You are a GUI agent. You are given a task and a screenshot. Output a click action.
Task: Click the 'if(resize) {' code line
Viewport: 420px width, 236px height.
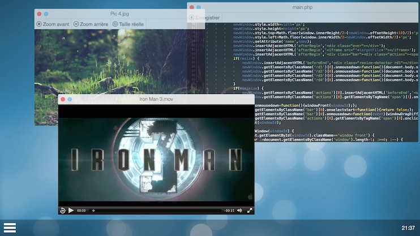(246, 58)
